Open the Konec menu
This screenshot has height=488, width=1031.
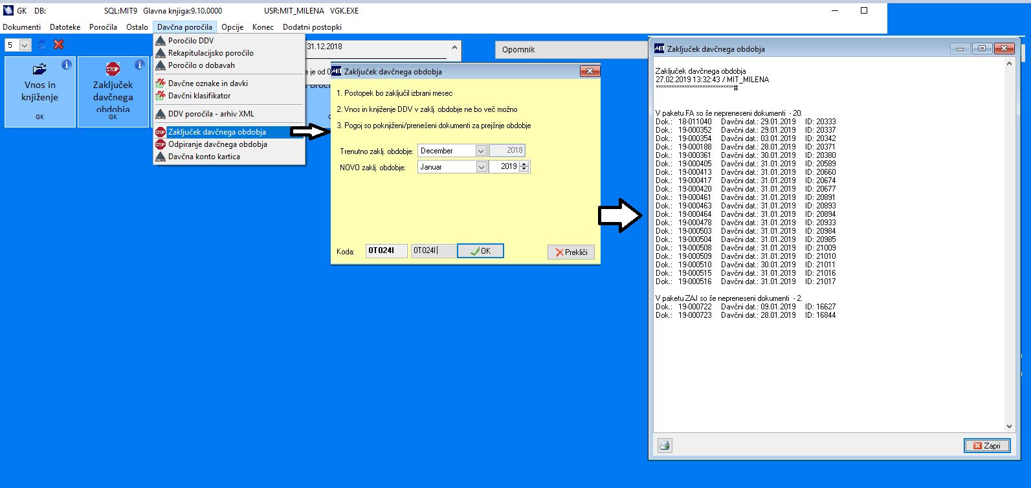pos(263,27)
